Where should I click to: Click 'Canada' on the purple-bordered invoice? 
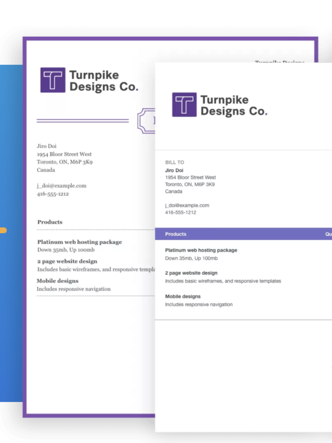click(46, 170)
